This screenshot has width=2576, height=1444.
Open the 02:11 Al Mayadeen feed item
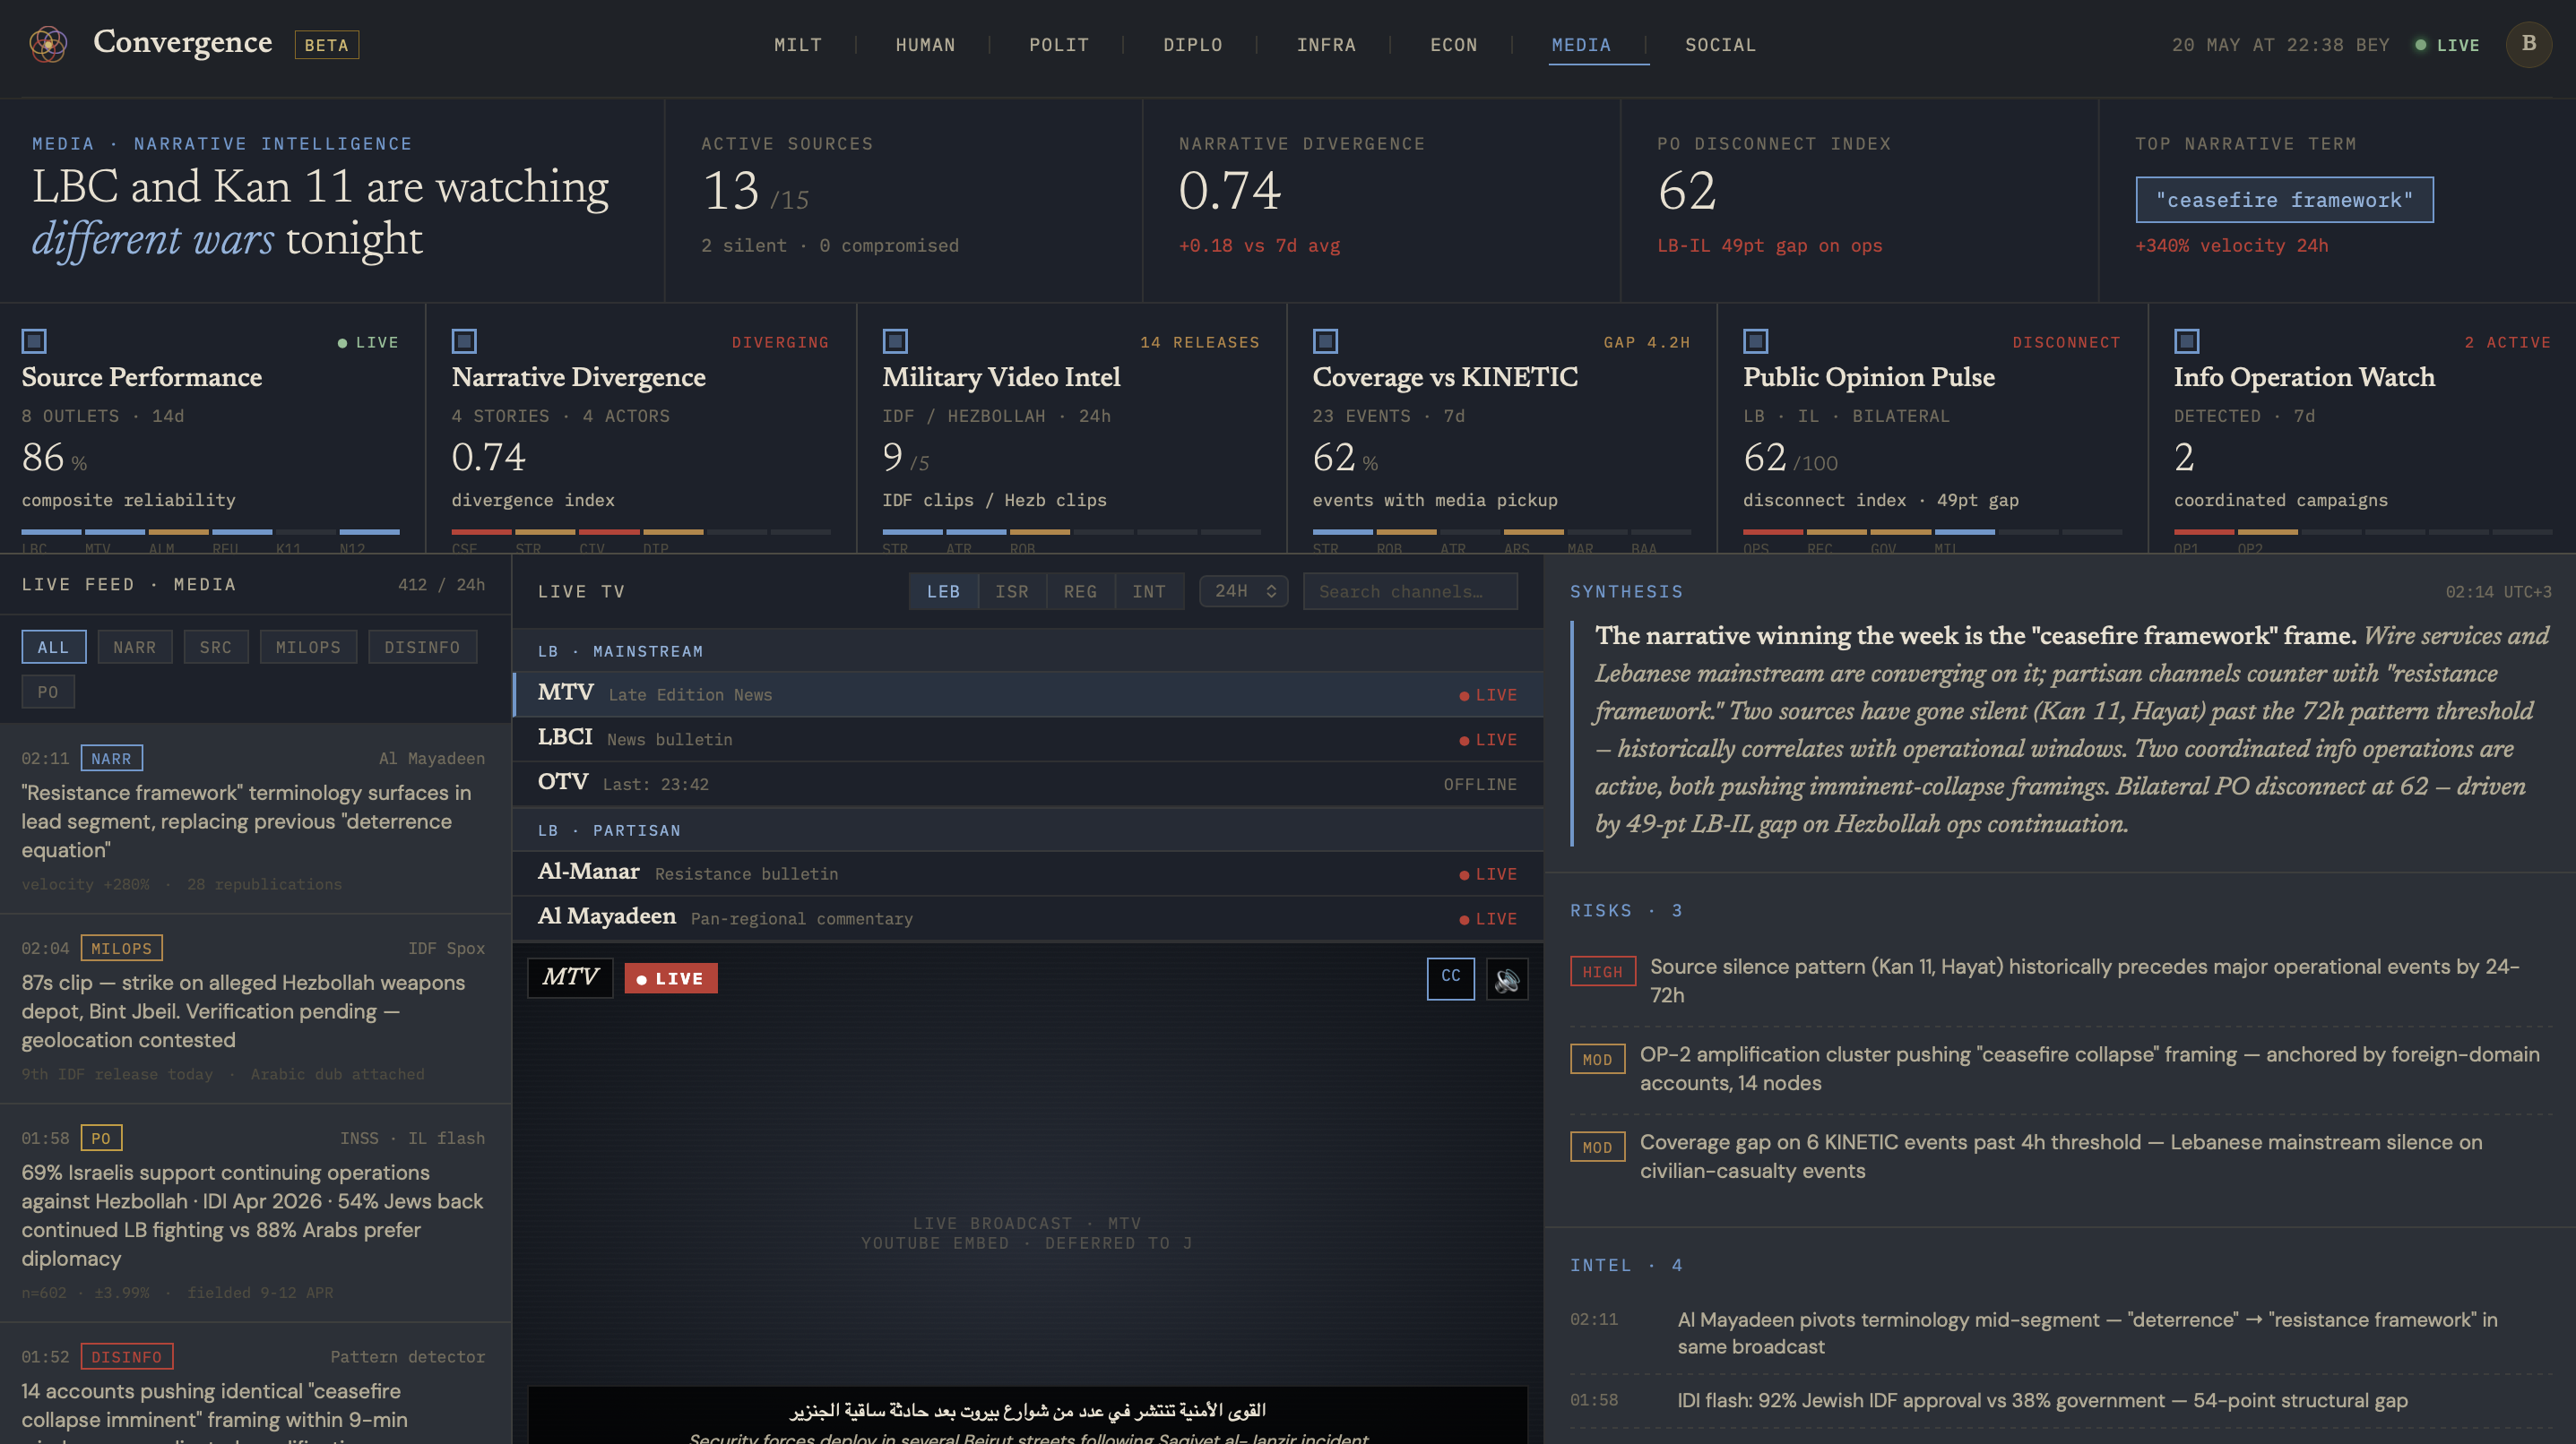255,819
